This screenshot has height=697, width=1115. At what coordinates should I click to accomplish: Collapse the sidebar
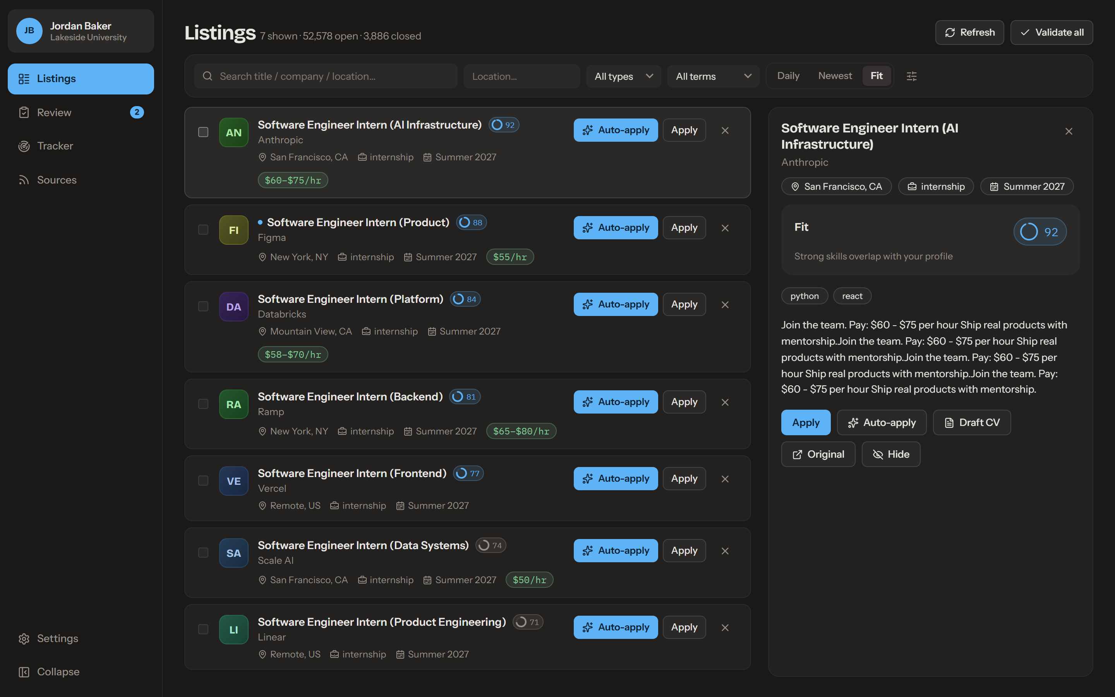[x=81, y=672]
